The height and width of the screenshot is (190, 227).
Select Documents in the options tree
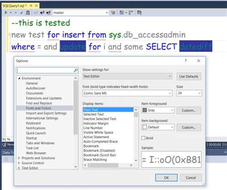click(34, 93)
